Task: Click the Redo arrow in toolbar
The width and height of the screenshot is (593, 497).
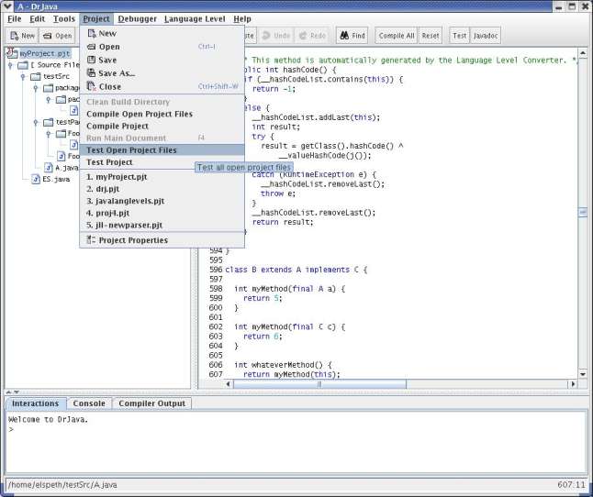Action: pos(303,36)
